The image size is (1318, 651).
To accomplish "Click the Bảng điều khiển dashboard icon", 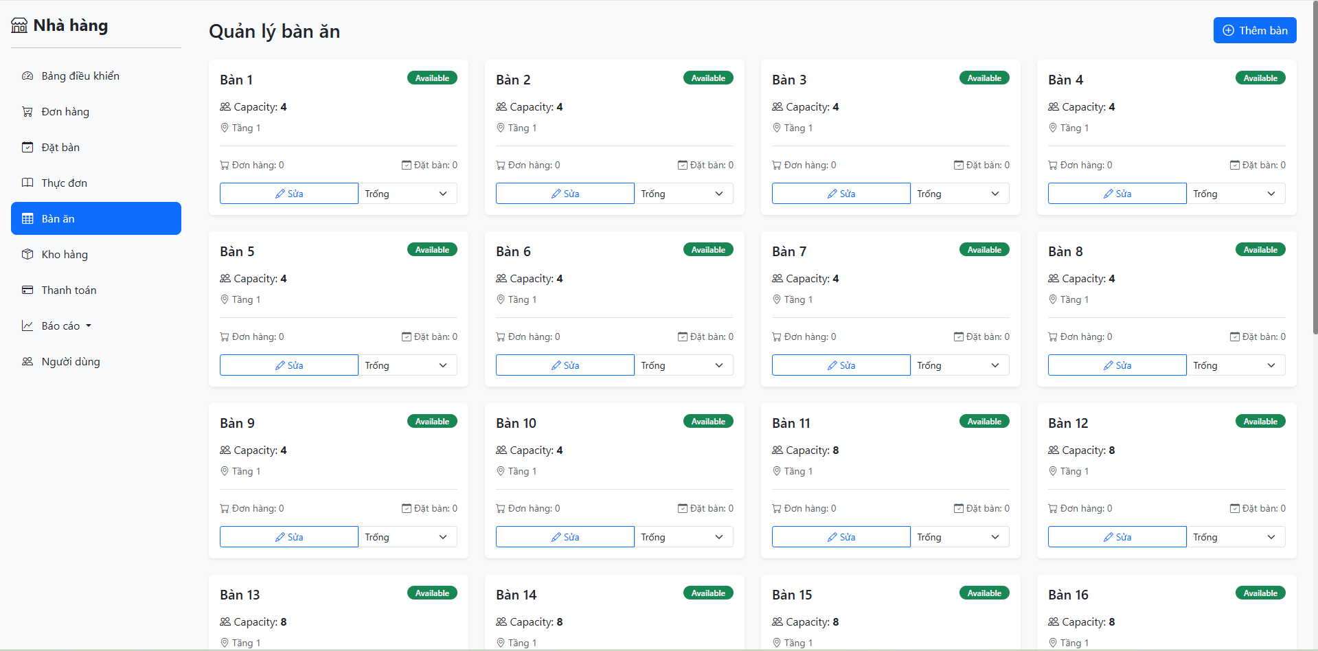I will point(27,76).
